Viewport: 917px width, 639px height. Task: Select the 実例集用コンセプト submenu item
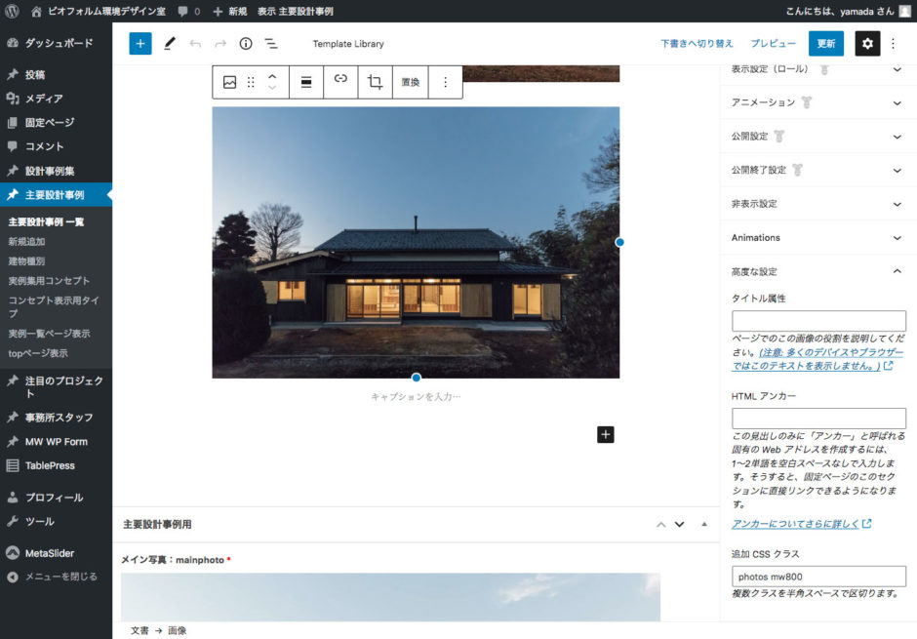pyautogui.click(x=49, y=281)
